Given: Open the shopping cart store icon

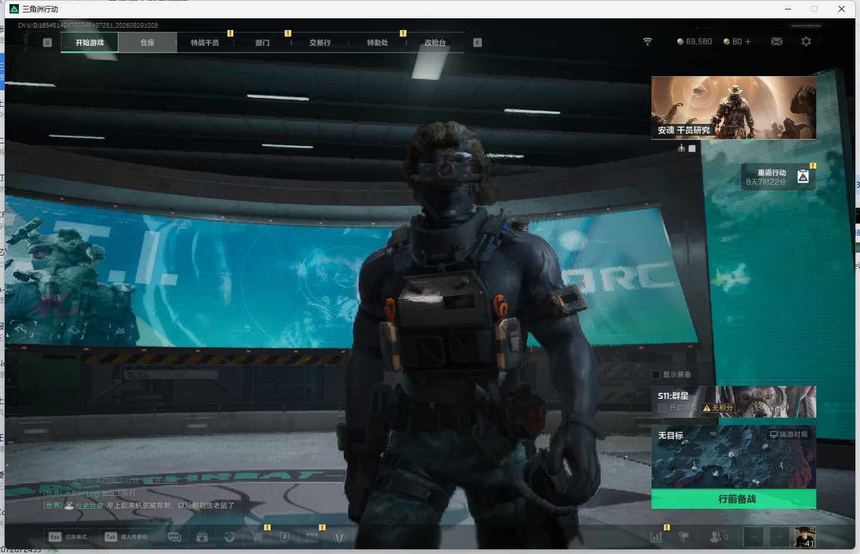Looking at the screenshot, I should point(257,537).
